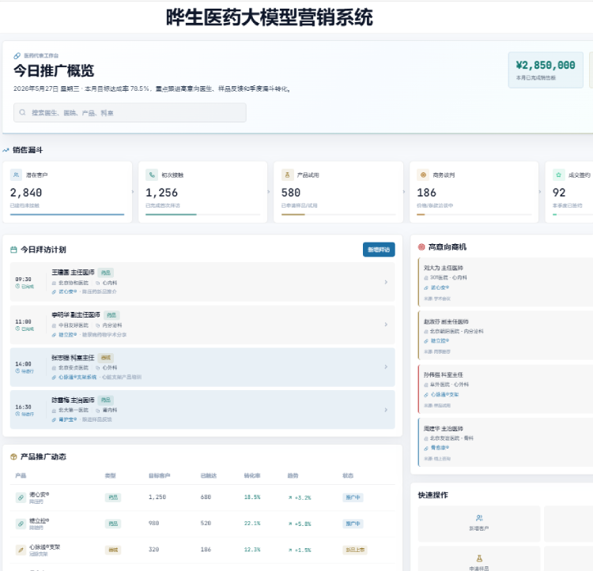Open the 刘大为 主任医师 opportunity card
The width and height of the screenshot is (593, 571).
(505, 282)
